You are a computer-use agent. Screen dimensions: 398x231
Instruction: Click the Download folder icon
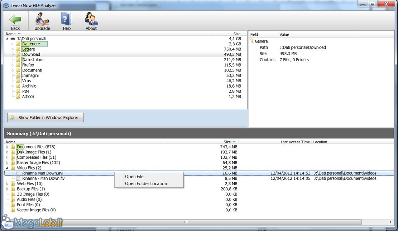click(x=18, y=54)
